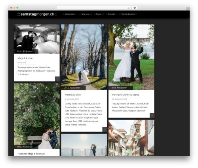Click the green maximize window button
This screenshot has height=168, width=198.
[x=17, y=8]
